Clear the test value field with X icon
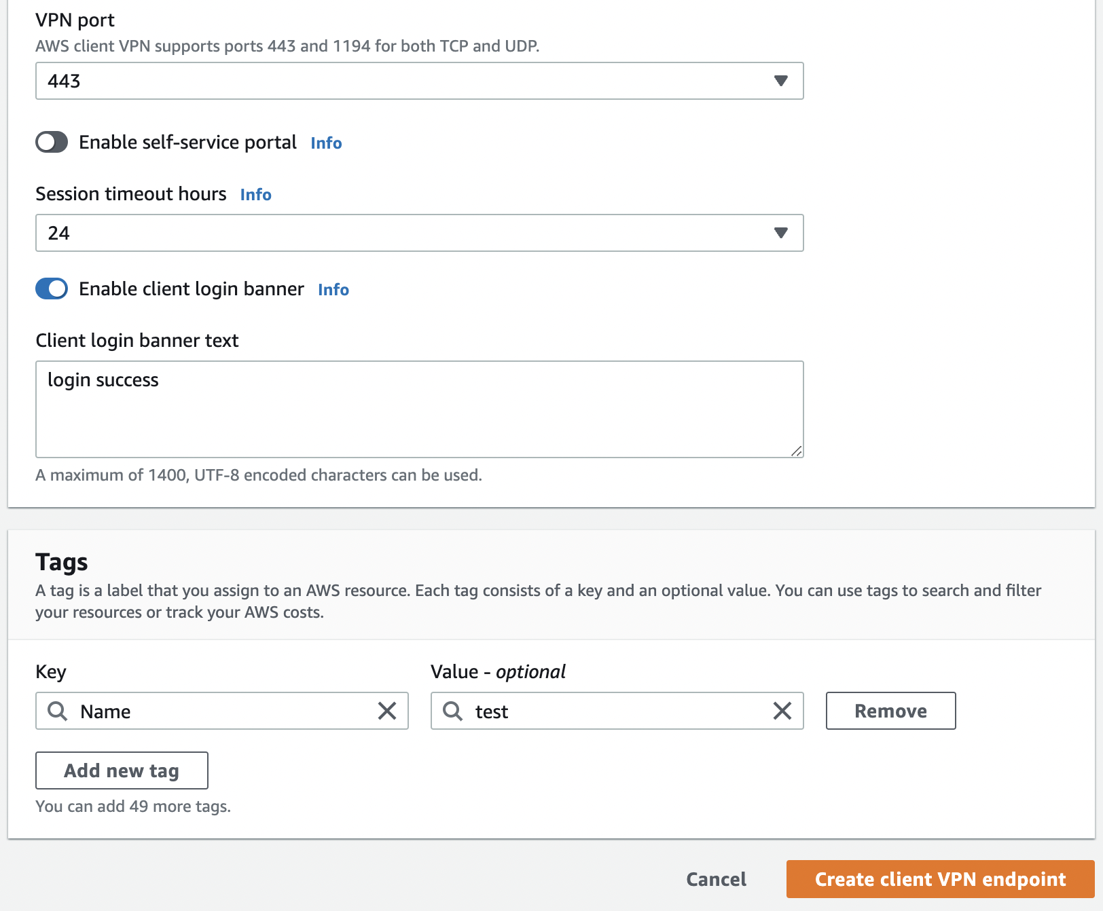This screenshot has height=911, width=1103. coord(782,711)
